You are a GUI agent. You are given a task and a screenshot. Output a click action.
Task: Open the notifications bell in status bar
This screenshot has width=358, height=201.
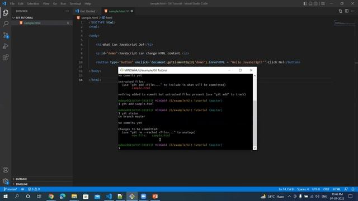click(353, 189)
